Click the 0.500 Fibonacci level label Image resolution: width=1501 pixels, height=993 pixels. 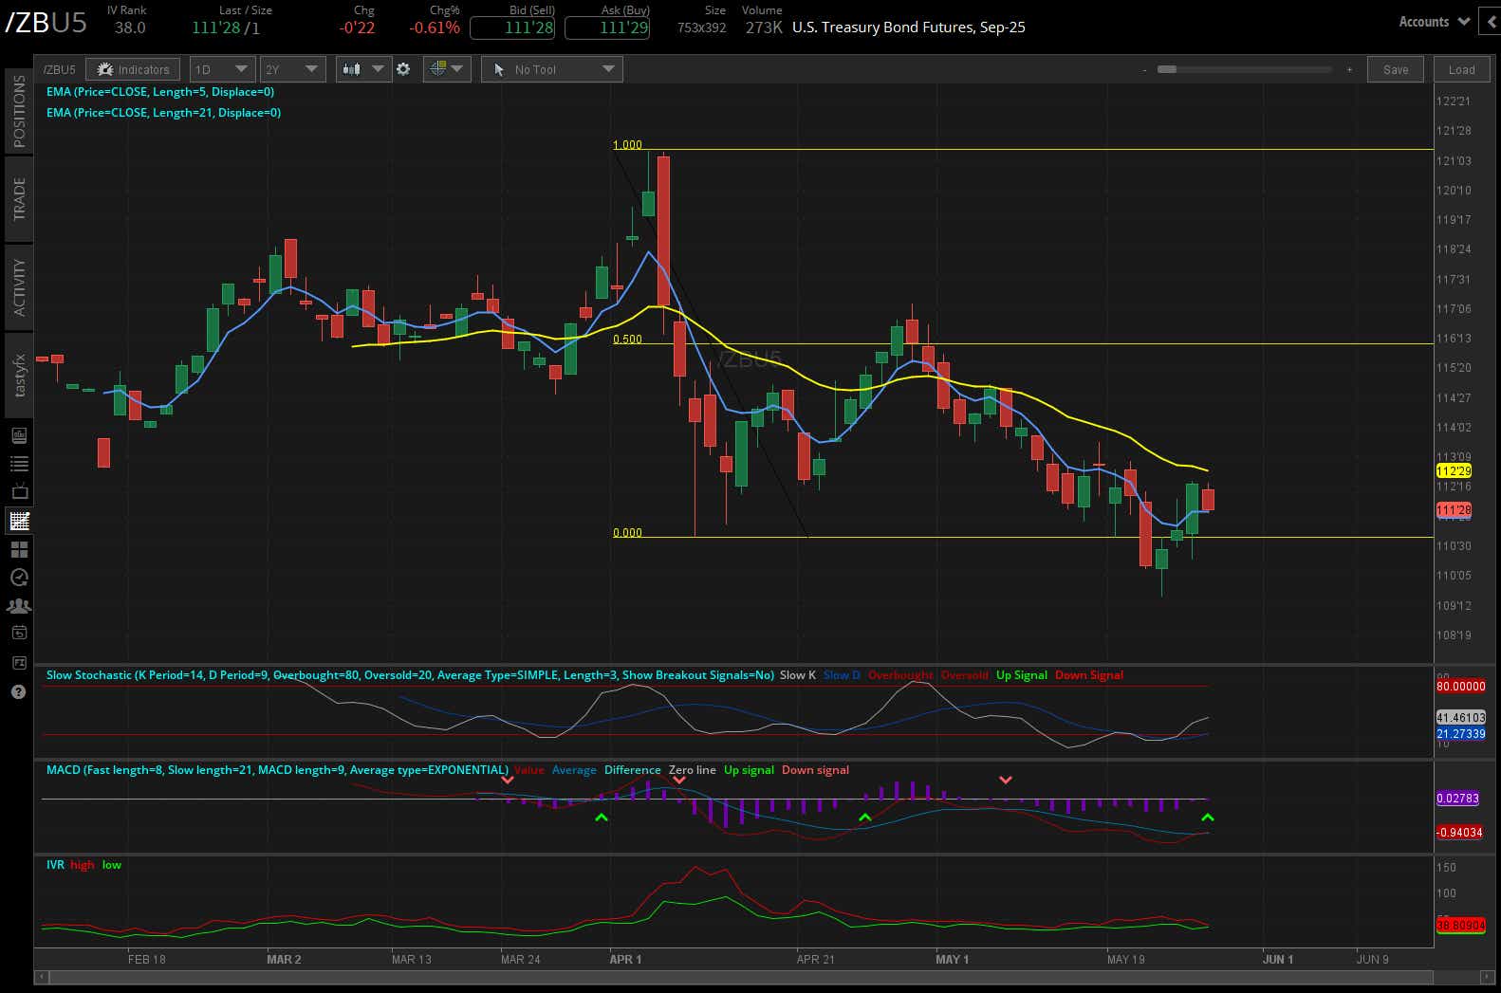tap(627, 340)
